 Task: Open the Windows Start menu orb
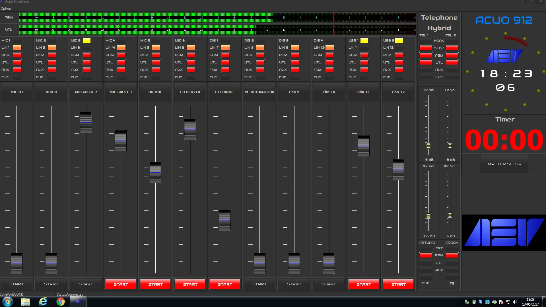7,302
